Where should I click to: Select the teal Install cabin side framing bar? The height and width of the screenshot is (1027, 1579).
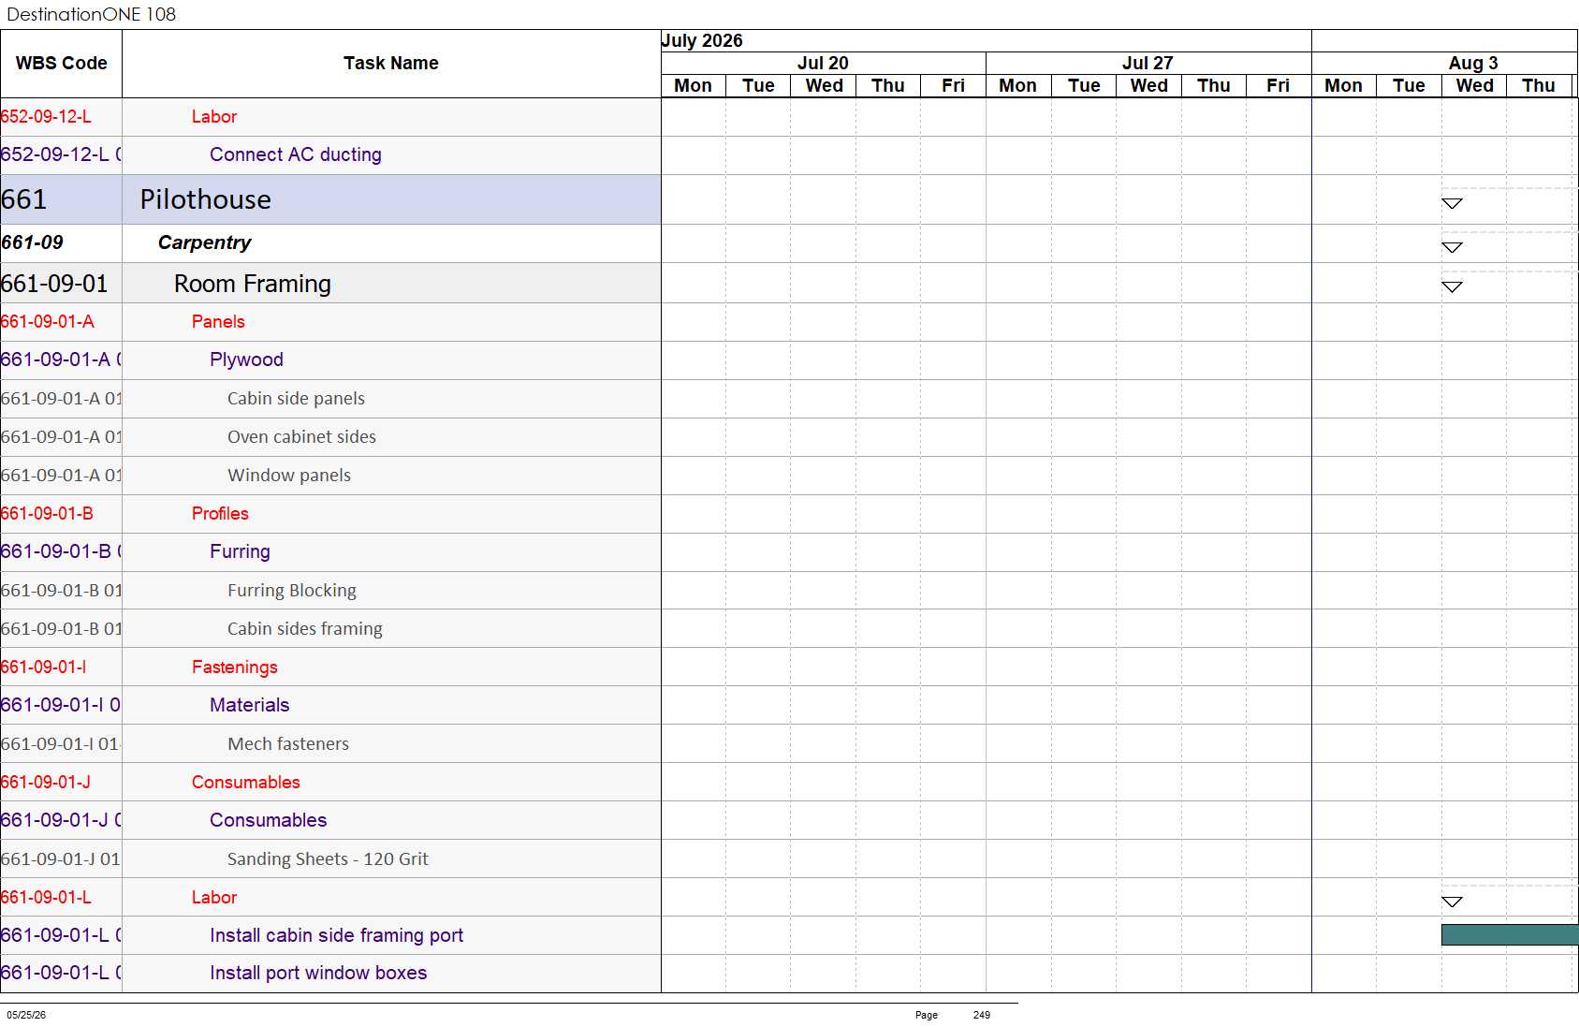click(x=1510, y=934)
